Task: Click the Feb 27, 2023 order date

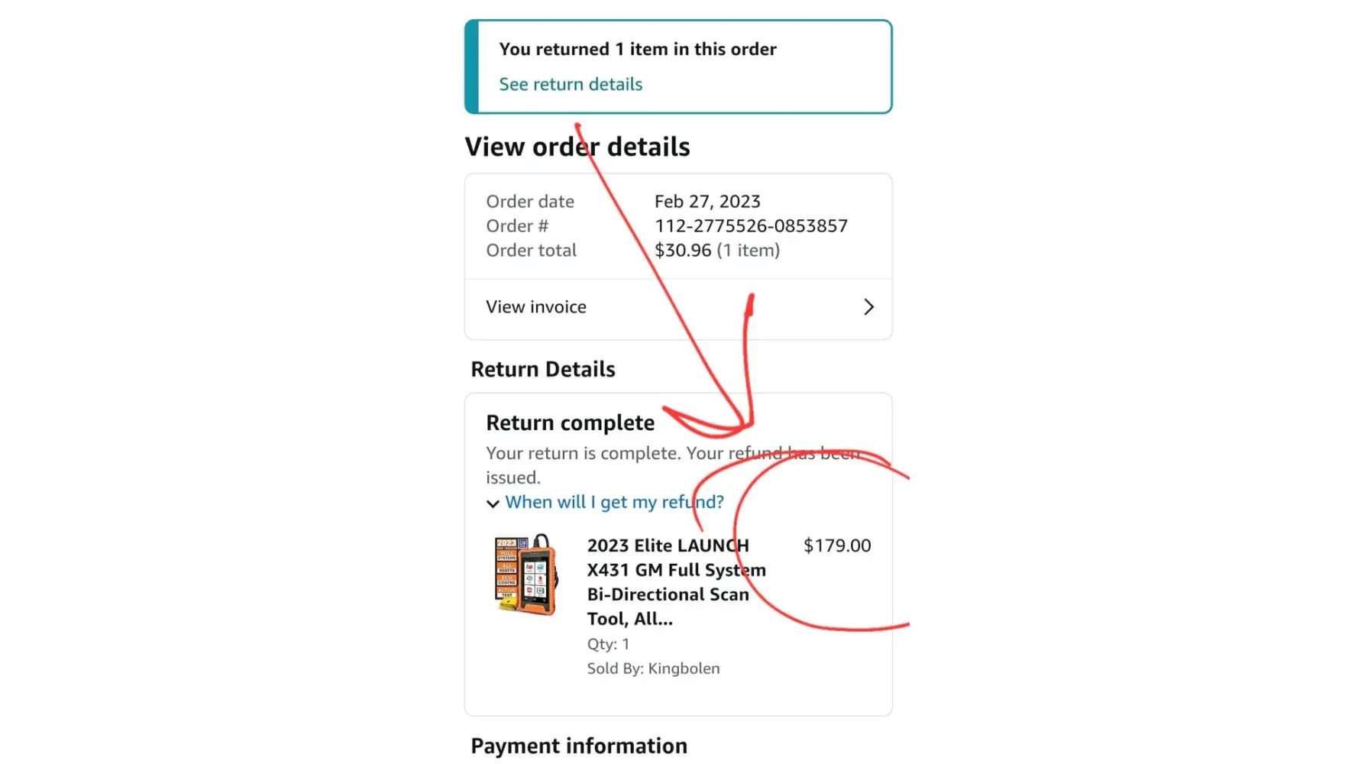Action: 707,202
